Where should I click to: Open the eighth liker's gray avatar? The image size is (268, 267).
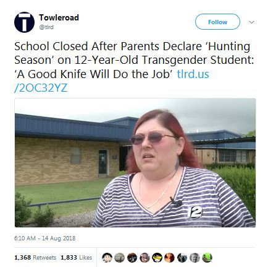(x=195, y=258)
